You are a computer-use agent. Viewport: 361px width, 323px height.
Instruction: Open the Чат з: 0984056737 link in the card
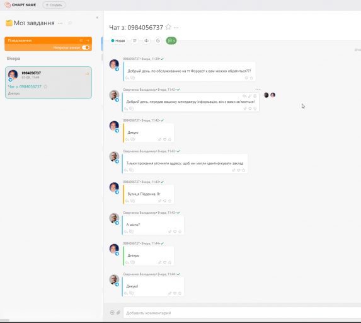tap(25, 86)
